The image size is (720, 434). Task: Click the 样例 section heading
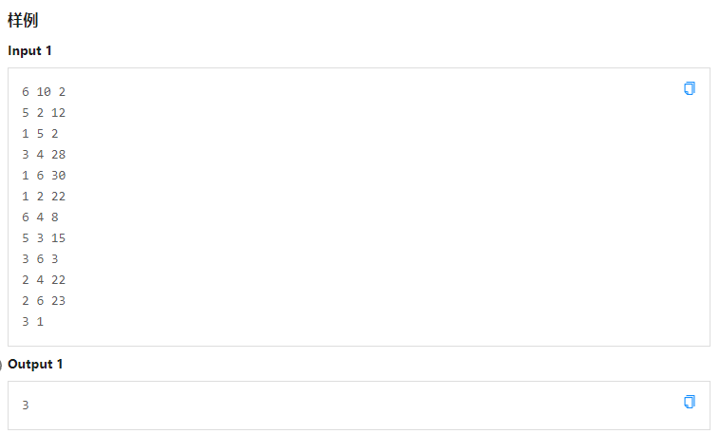[x=23, y=20]
